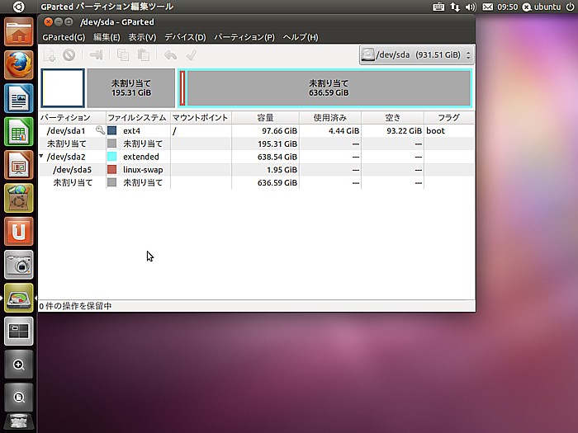
Task: Open the 表示(V) menu
Action: click(142, 37)
